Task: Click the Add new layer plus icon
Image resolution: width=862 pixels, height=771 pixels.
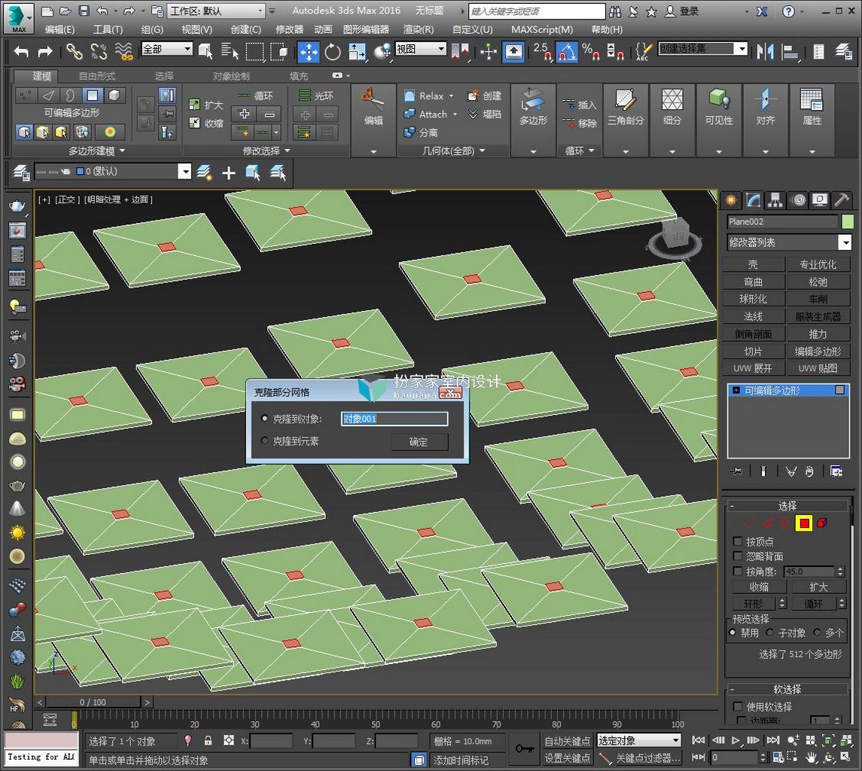Action: pyautogui.click(x=229, y=173)
